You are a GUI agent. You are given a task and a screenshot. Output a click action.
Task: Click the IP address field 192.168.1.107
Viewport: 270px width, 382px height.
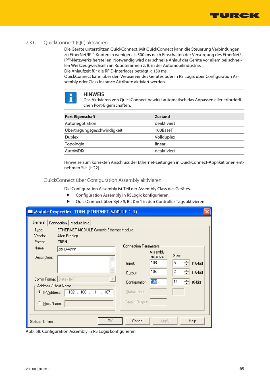click(x=89, y=292)
